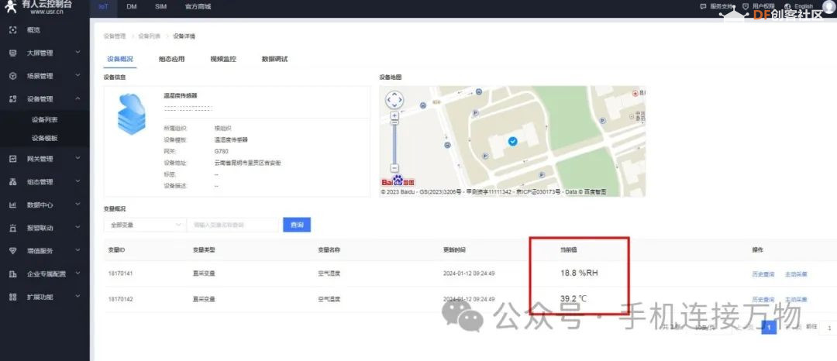This screenshot has width=837, height=361.
Task: Expand the 场景管理 submenu chevron
Action: [78, 75]
